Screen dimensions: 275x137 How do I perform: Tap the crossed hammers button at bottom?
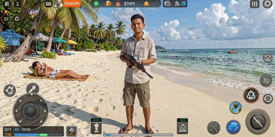(x=214, y=128)
